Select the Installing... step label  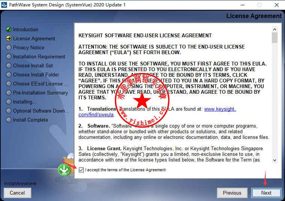(25, 102)
